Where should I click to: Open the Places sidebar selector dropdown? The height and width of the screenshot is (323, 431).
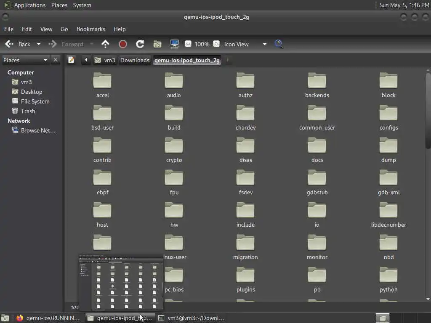point(25,60)
